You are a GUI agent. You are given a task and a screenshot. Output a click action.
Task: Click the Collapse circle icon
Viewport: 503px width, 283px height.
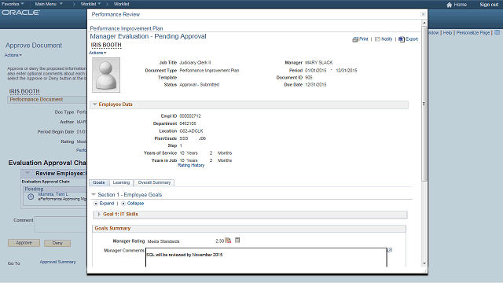pyautogui.click(x=123, y=204)
